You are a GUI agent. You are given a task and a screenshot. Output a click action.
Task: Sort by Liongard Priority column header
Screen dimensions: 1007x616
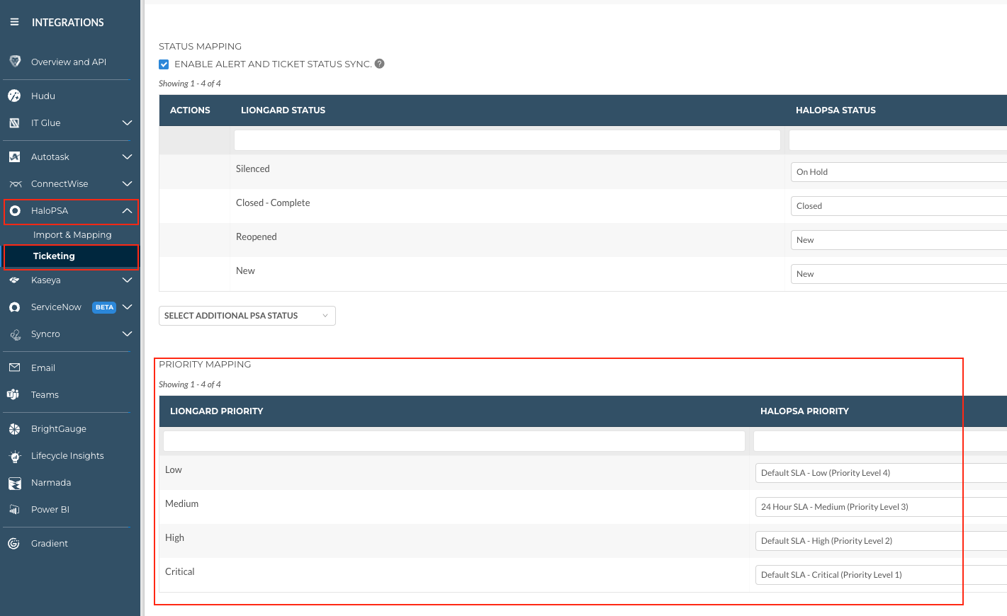click(x=216, y=411)
